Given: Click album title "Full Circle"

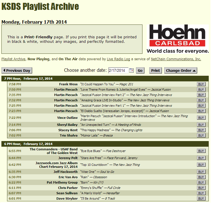Looking at the screenshot, I should click(x=114, y=188).
